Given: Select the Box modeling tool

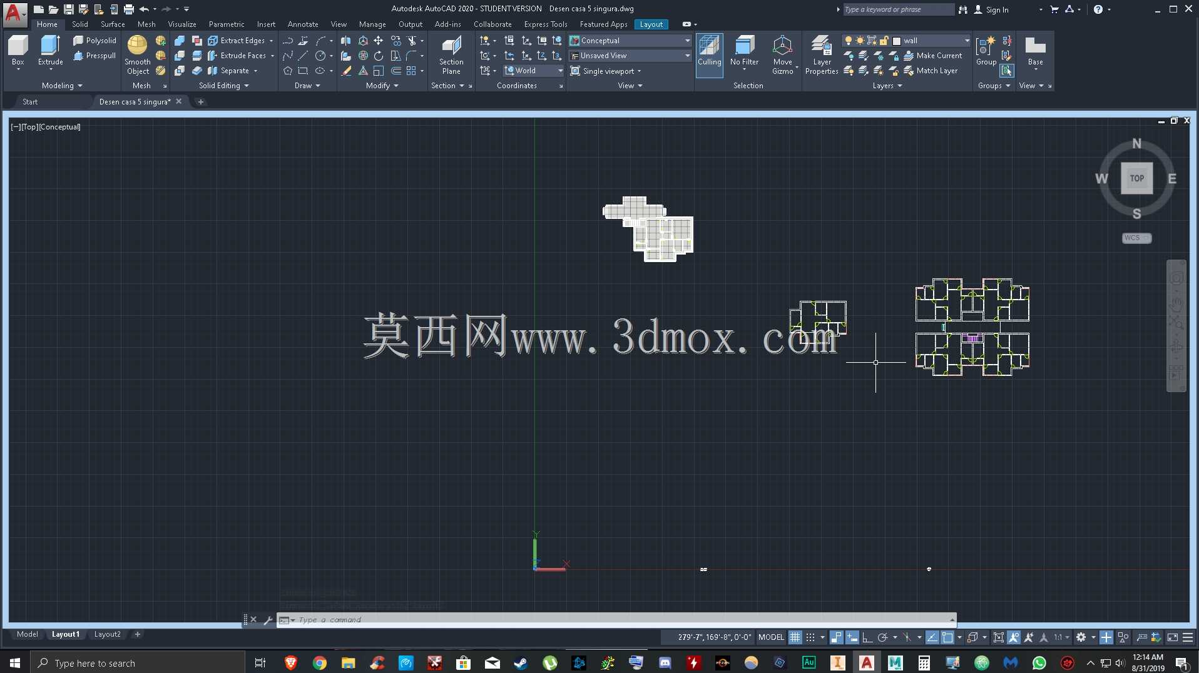Looking at the screenshot, I should 18,51.
